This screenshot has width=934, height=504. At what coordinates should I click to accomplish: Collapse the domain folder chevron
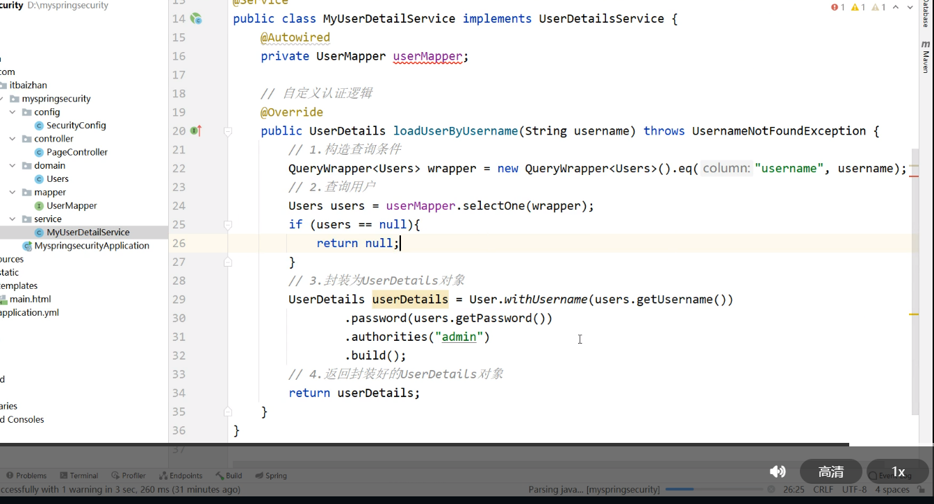[x=13, y=165]
